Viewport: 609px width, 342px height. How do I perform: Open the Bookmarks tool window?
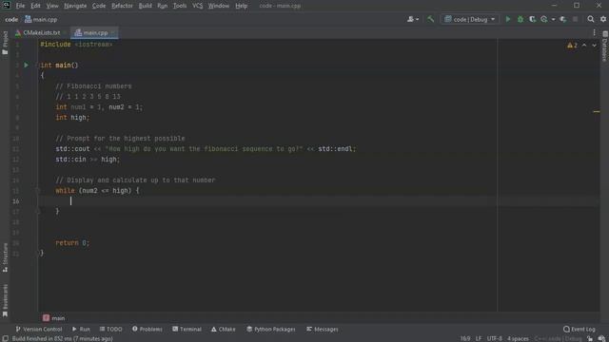coord(5,300)
